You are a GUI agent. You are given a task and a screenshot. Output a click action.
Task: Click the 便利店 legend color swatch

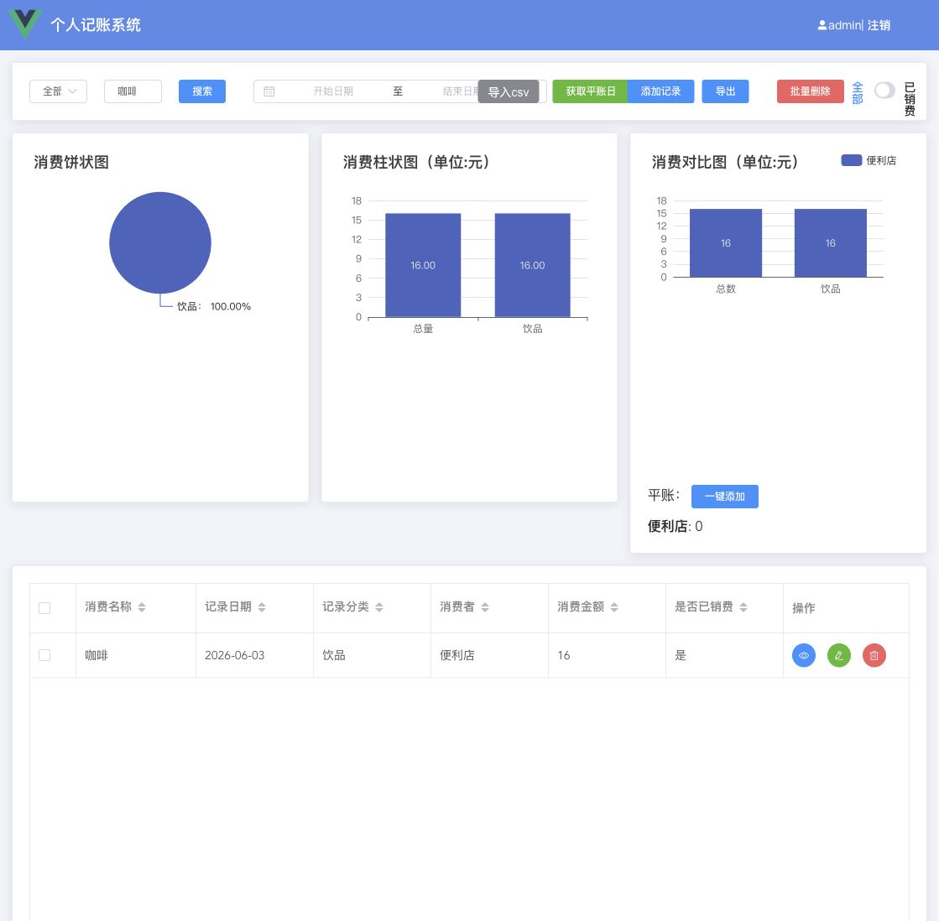[851, 159]
